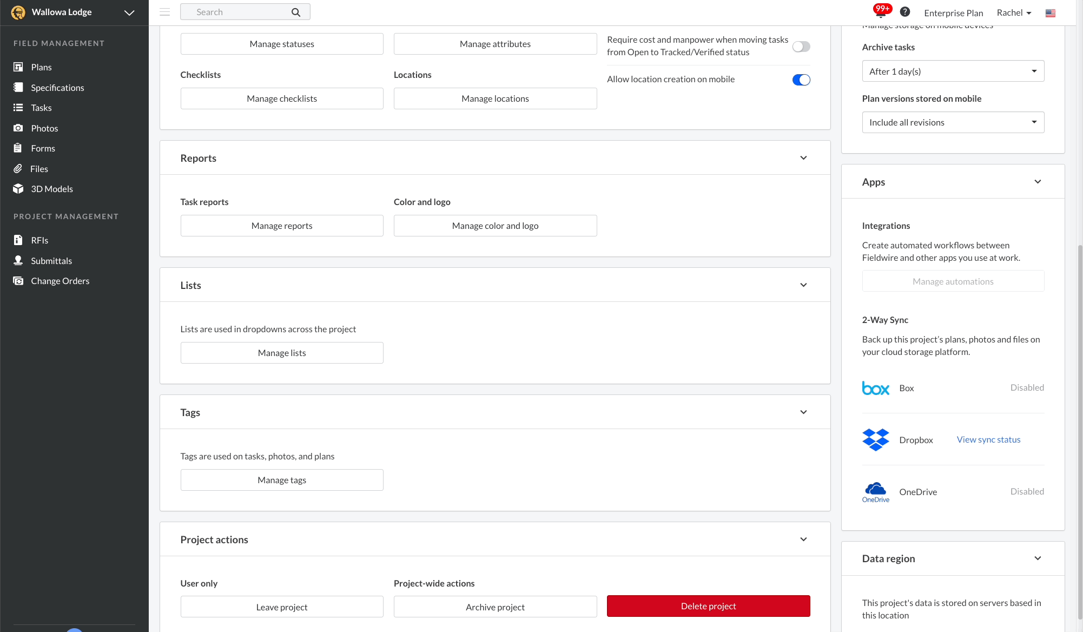Screen dimensions: 1083x632
Task: Delete the project
Action: [708, 606]
